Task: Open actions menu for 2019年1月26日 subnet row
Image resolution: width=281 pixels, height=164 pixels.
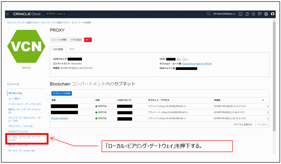Action: [x=268, y=113]
